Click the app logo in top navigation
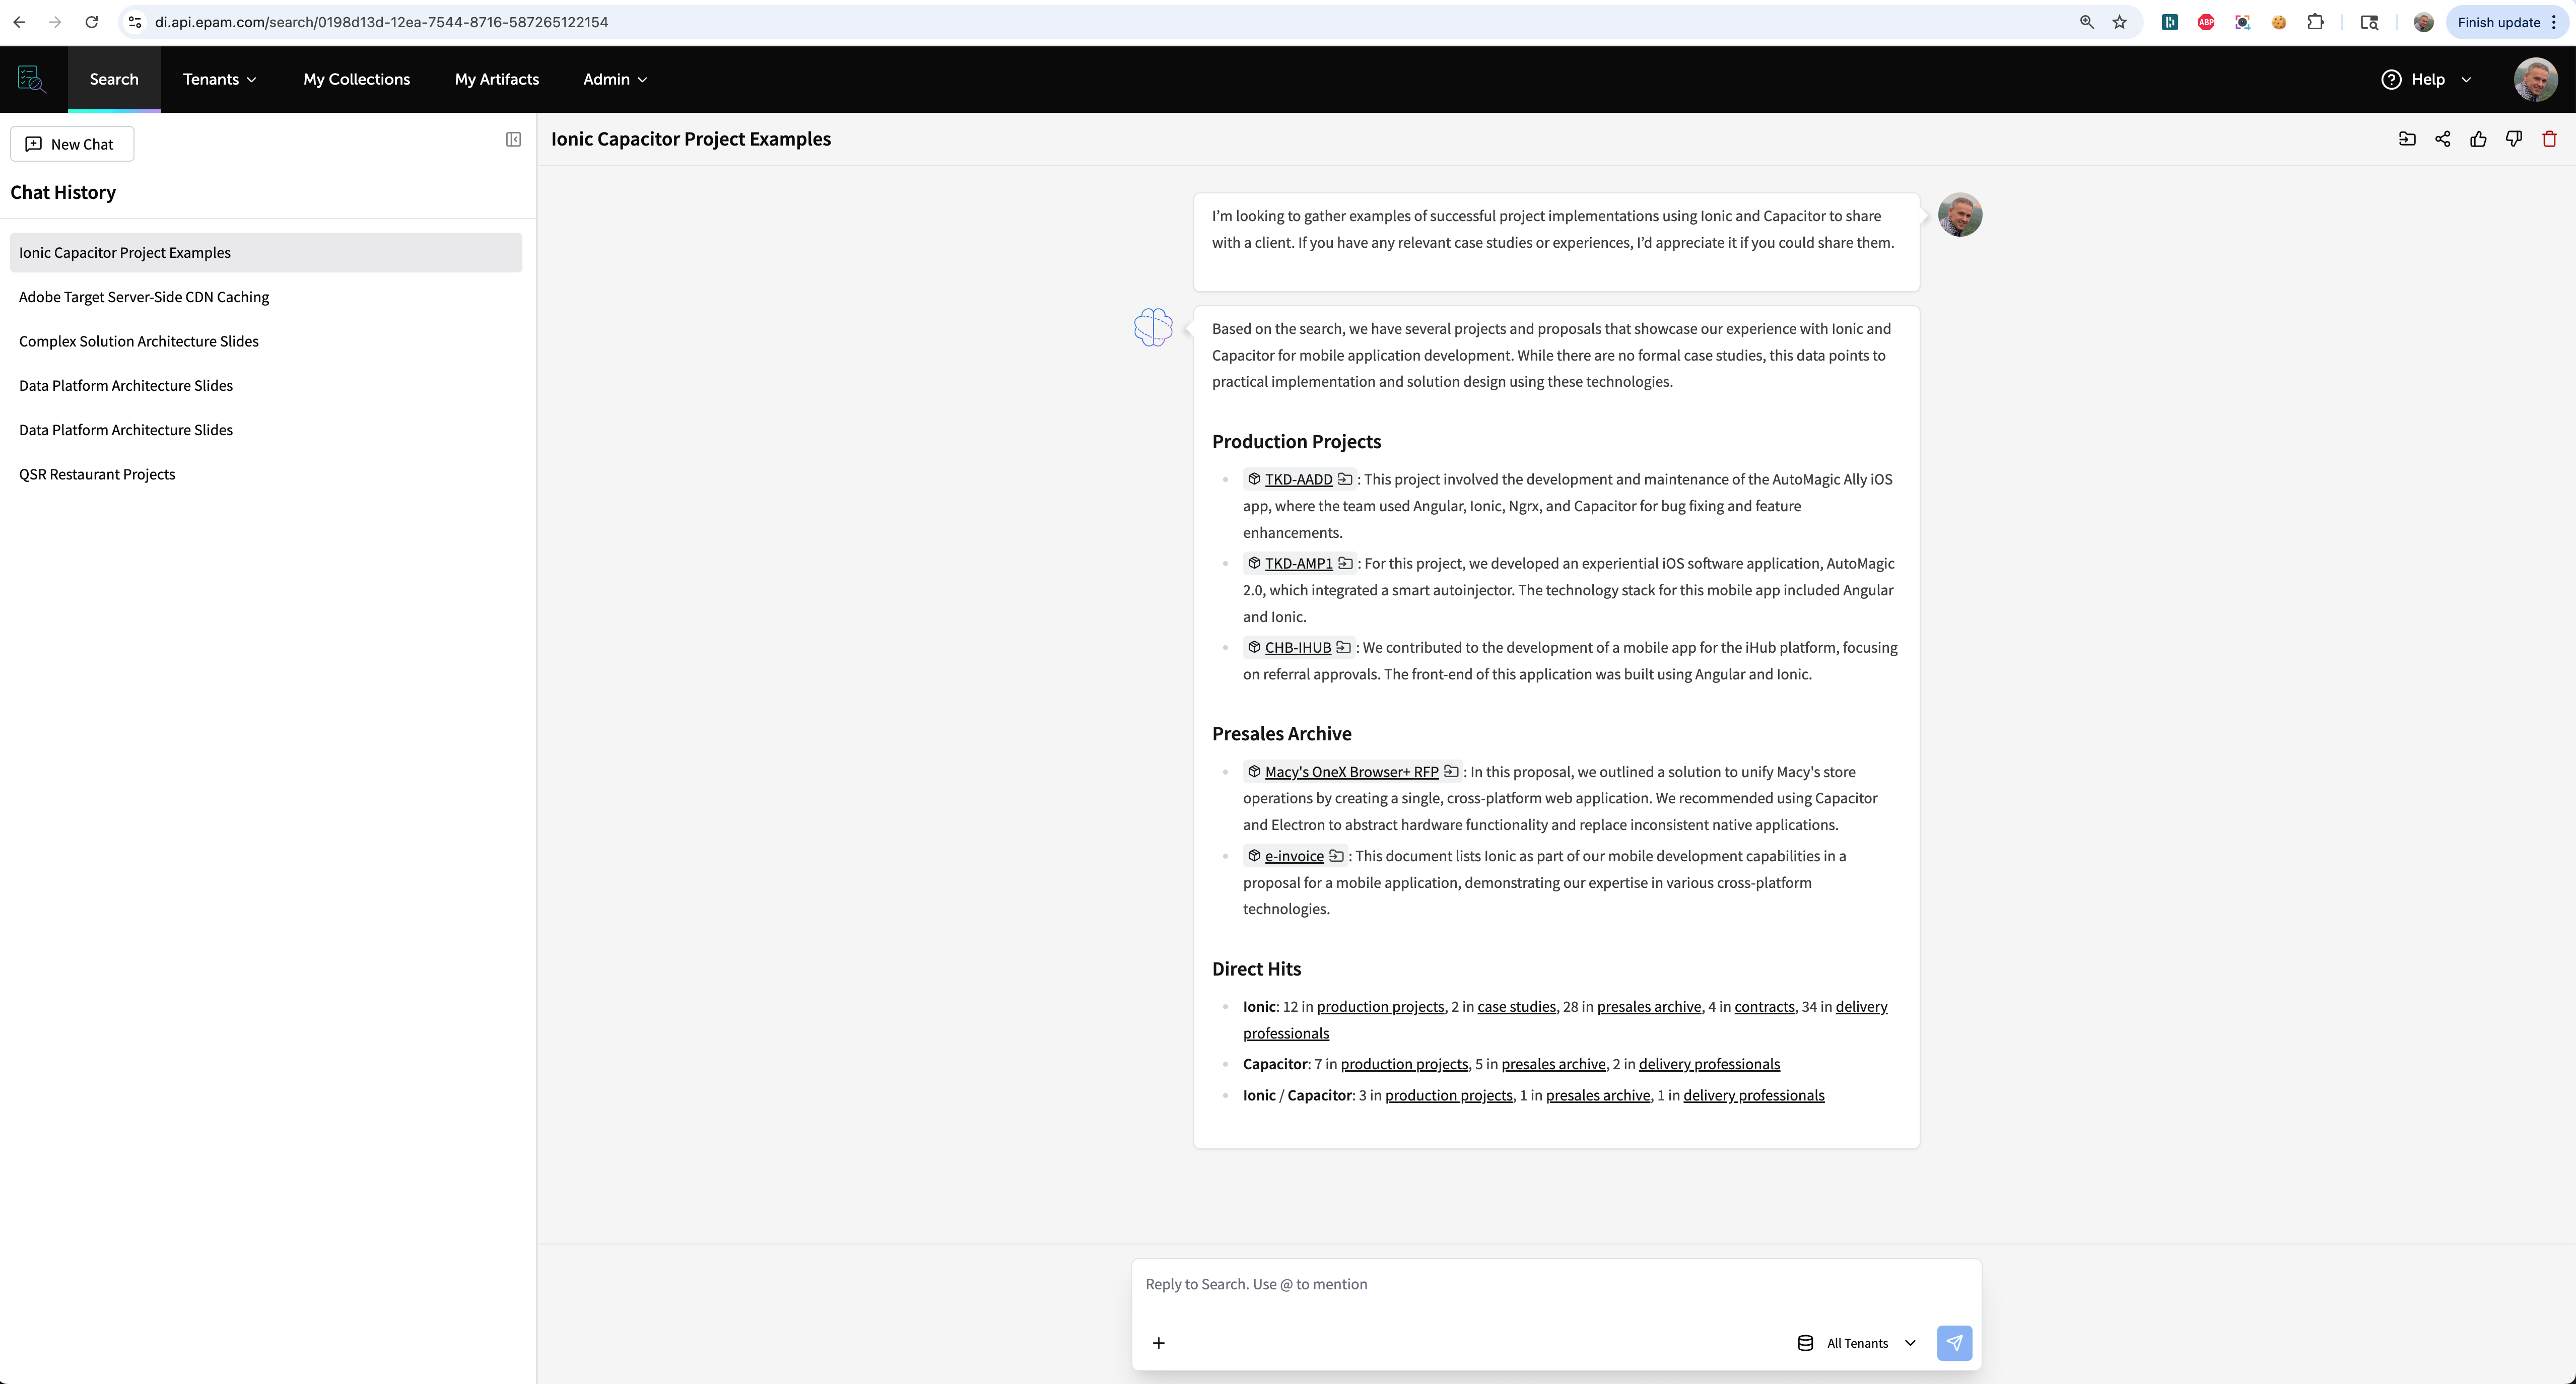 coord(32,79)
